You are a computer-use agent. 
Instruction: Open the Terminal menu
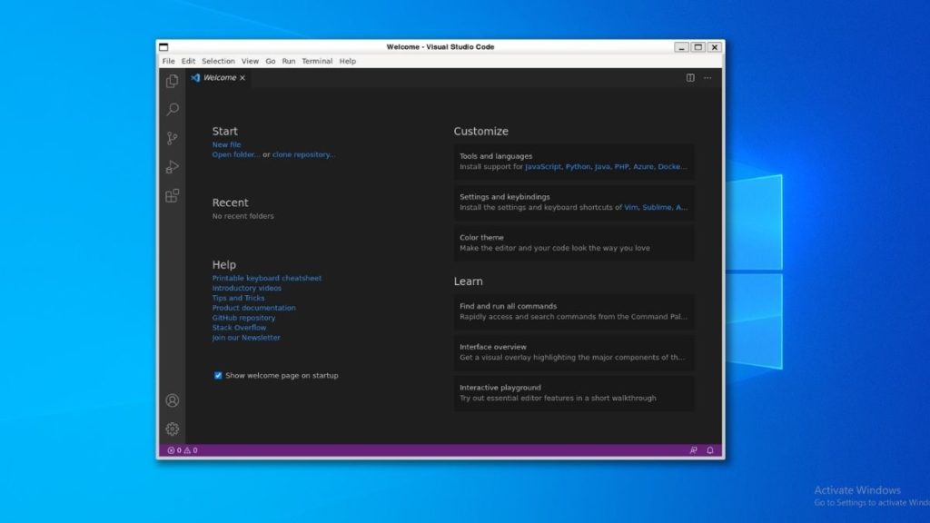click(x=317, y=61)
